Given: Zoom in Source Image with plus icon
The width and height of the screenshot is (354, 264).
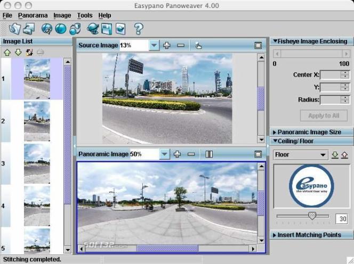Looking at the screenshot, I should (x=167, y=45).
